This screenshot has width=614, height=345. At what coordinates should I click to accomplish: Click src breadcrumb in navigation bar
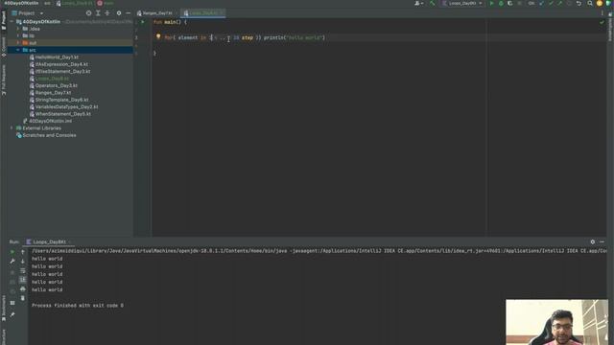(47, 3)
